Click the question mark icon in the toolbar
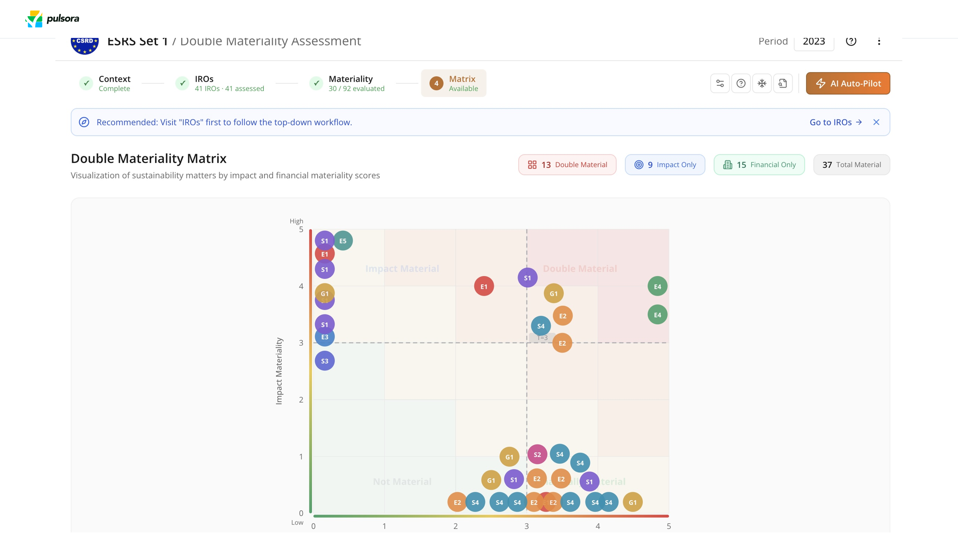 [x=741, y=83]
